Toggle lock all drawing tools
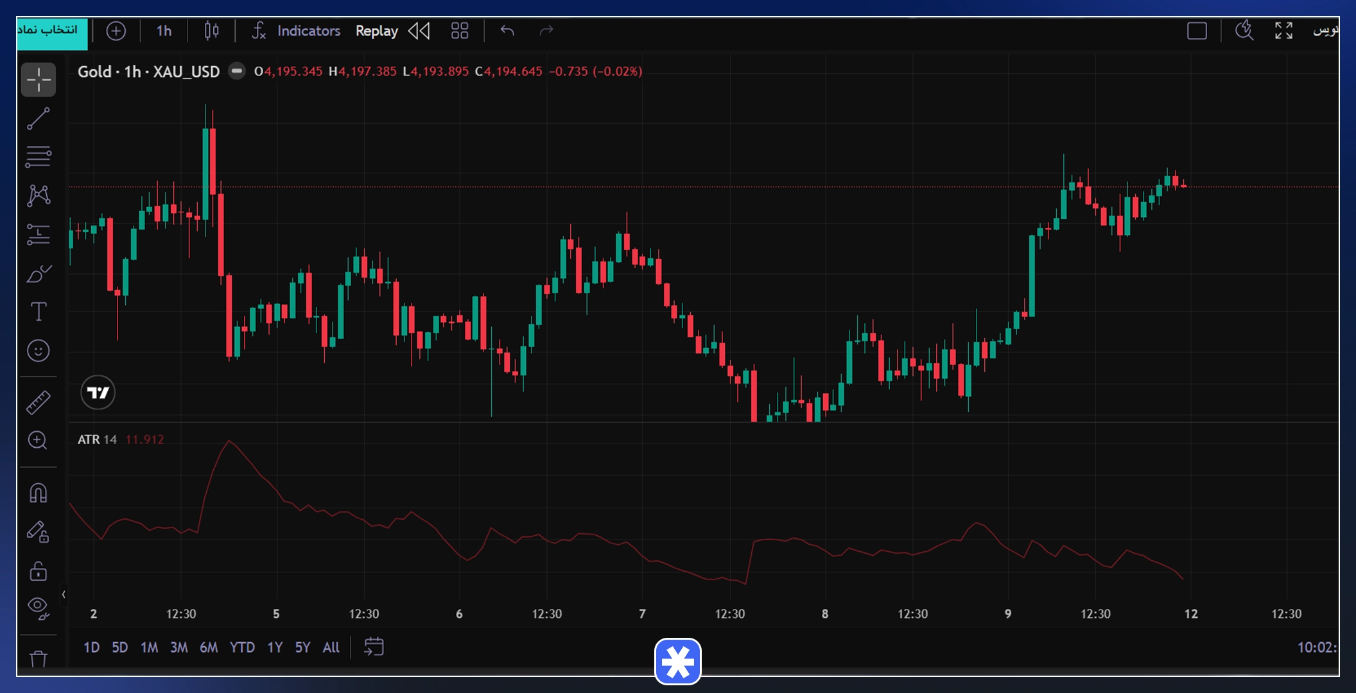 tap(39, 570)
